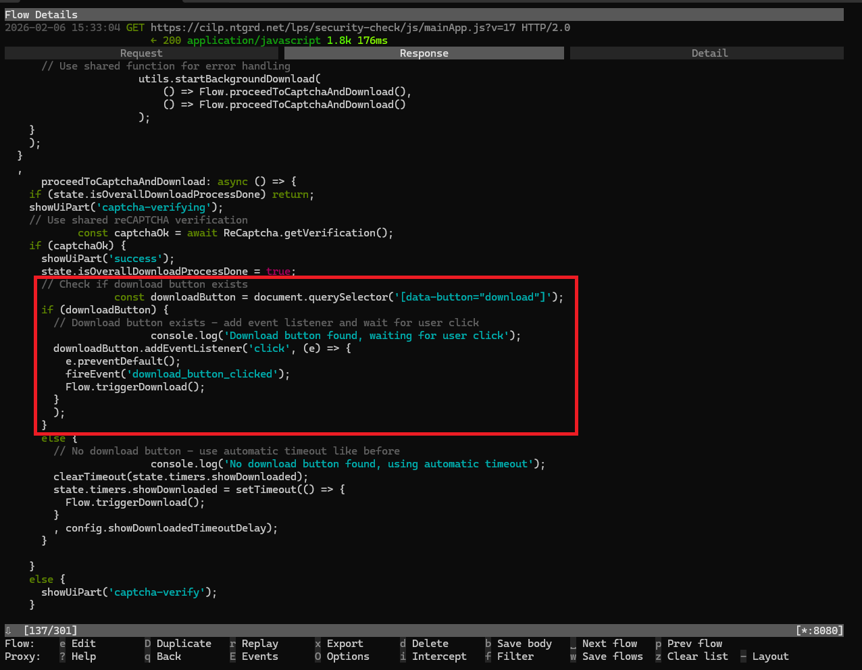
Task: Select the Response tab
Action: pos(424,53)
